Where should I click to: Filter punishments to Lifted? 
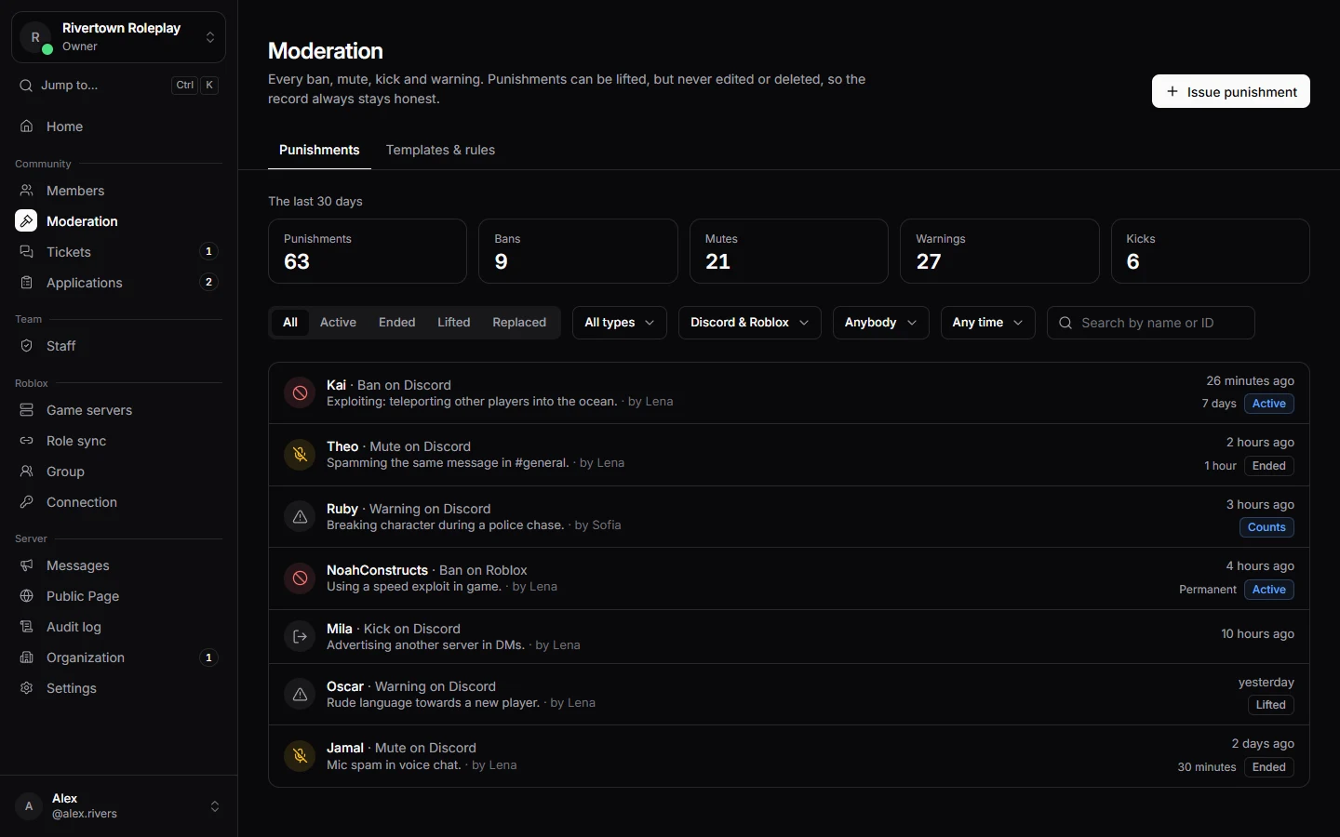(x=454, y=323)
